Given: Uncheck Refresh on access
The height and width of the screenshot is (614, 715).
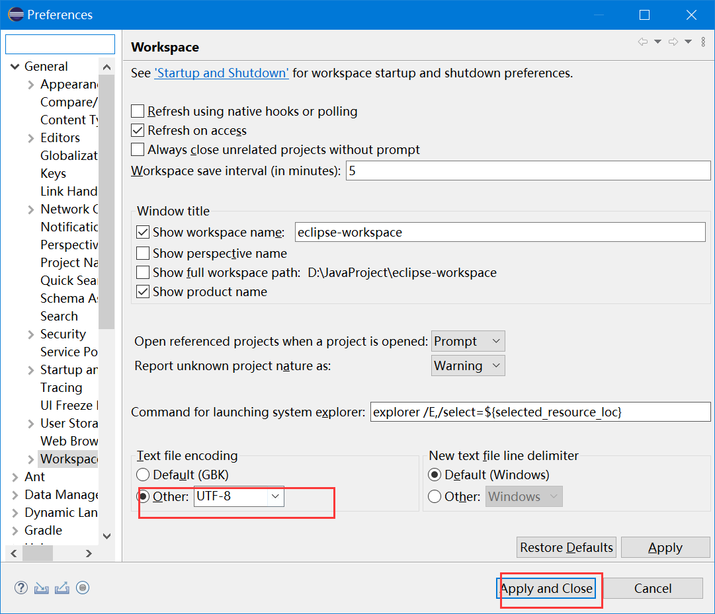Looking at the screenshot, I should [x=138, y=130].
